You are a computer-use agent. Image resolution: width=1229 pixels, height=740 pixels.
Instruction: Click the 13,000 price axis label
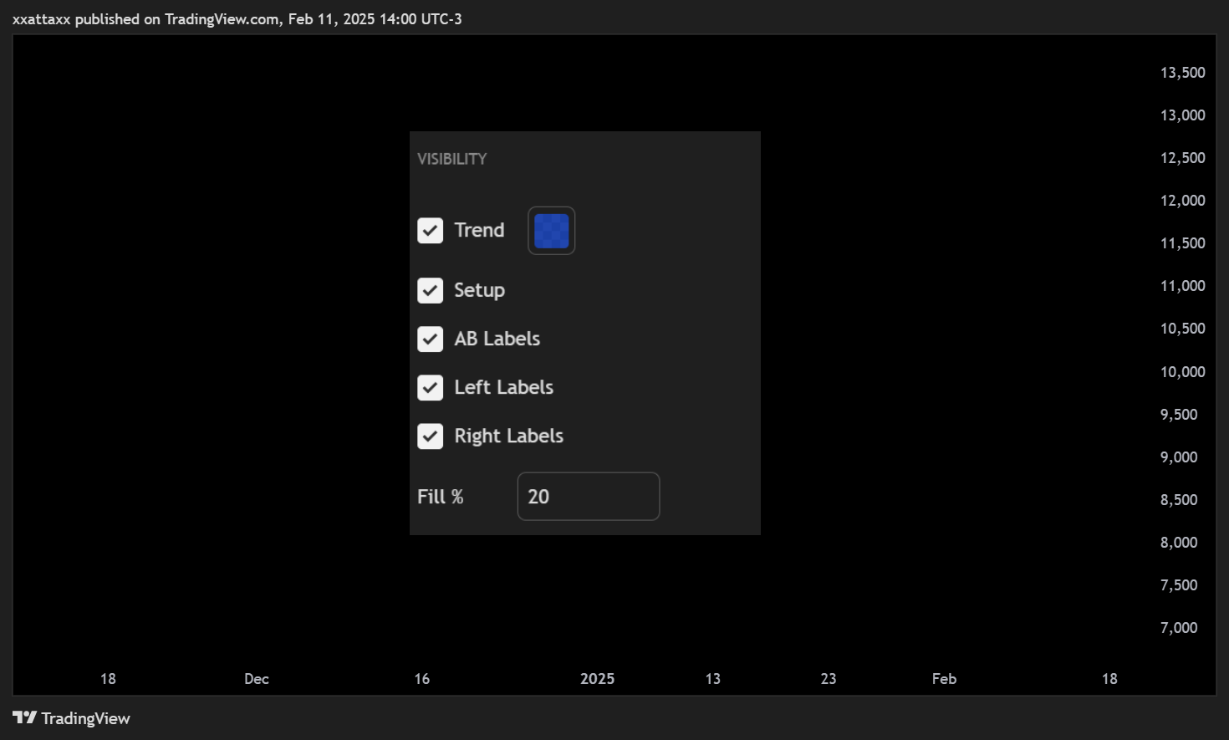(x=1182, y=115)
